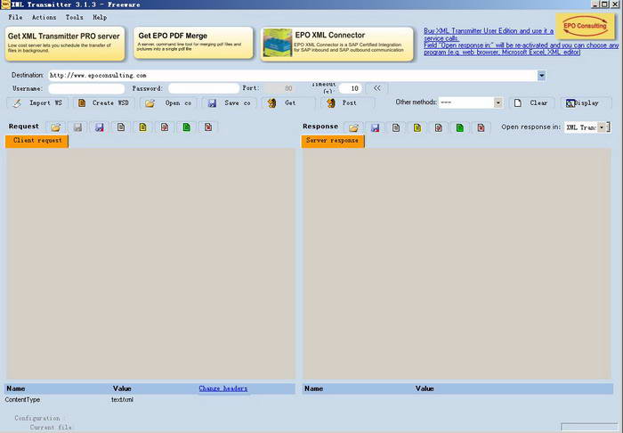The width and height of the screenshot is (623, 433).
Task: Click the blue save-as disk icon in Request toolbar
Action: tap(100, 127)
